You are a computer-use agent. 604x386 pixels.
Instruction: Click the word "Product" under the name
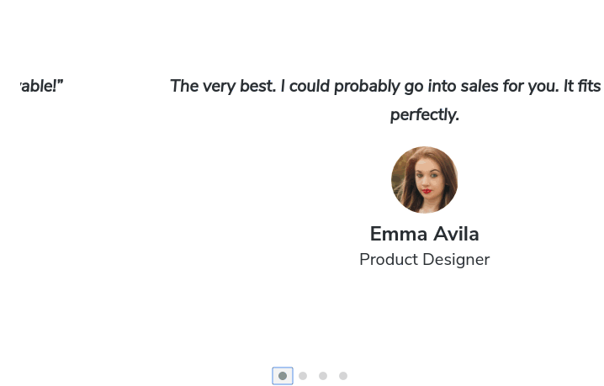pos(389,260)
